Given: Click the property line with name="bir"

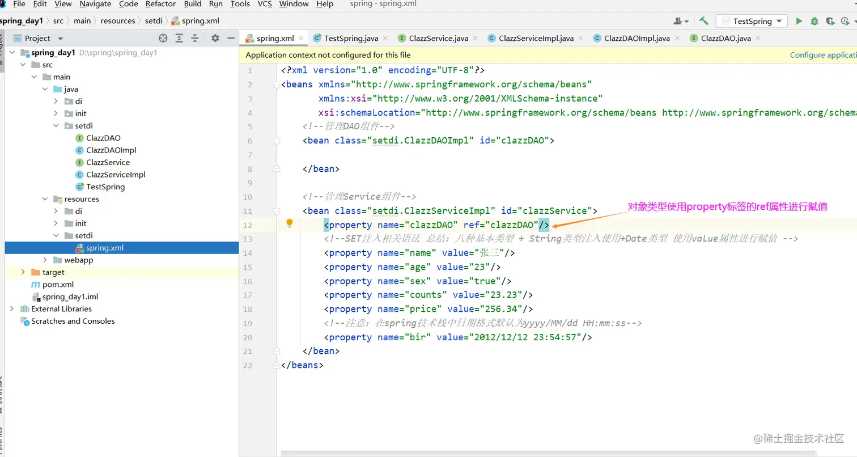Looking at the screenshot, I should (458, 337).
